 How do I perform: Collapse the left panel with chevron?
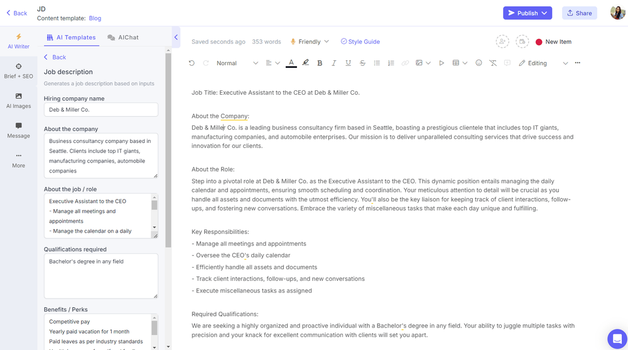(x=176, y=37)
